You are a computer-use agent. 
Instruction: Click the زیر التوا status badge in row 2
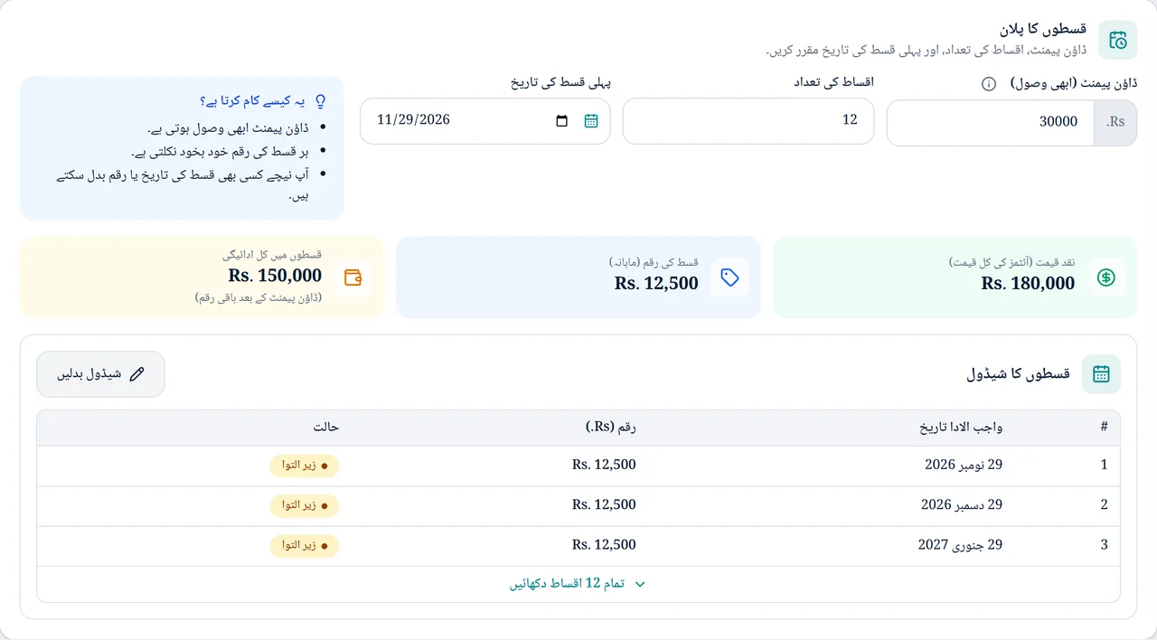tap(305, 505)
